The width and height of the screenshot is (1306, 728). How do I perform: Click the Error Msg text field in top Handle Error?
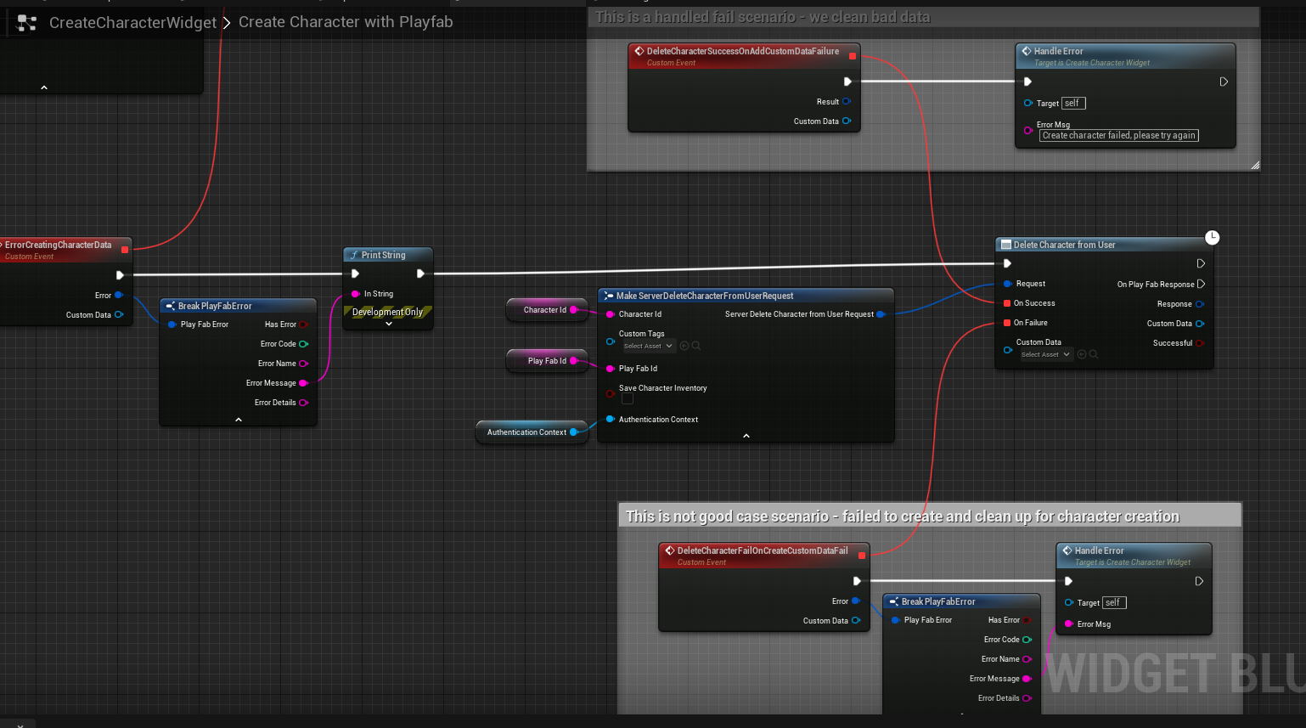1119,135
